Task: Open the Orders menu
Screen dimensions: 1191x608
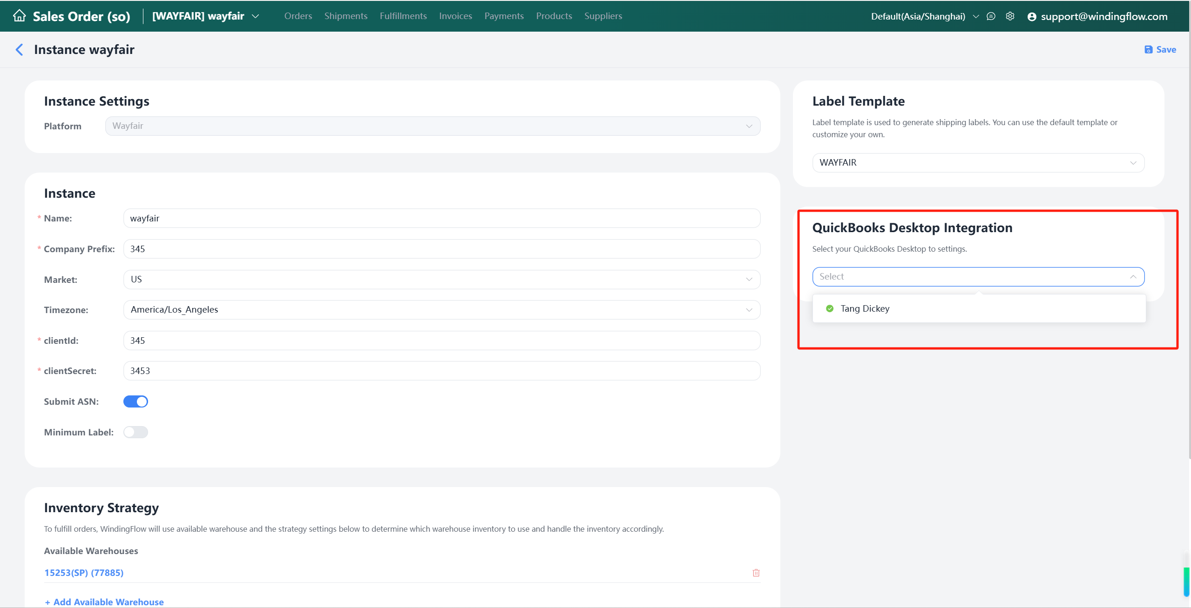Action: click(x=298, y=16)
